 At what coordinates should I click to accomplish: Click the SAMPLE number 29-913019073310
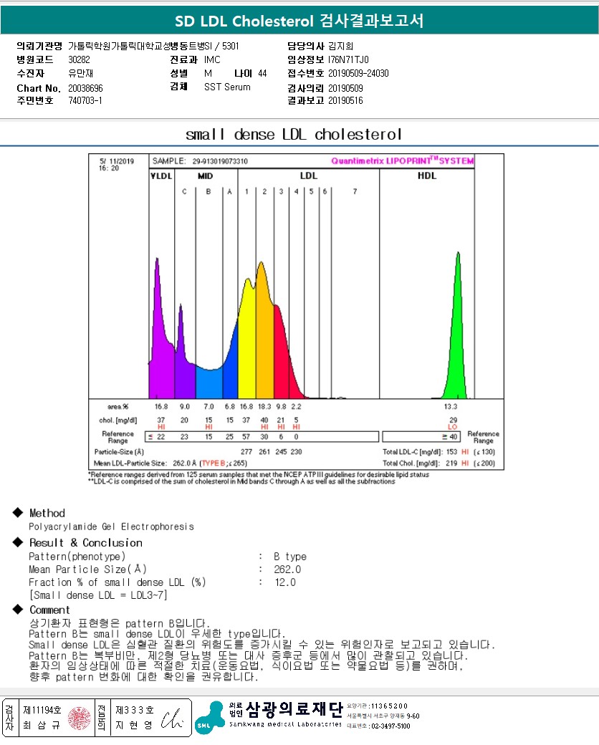point(220,161)
